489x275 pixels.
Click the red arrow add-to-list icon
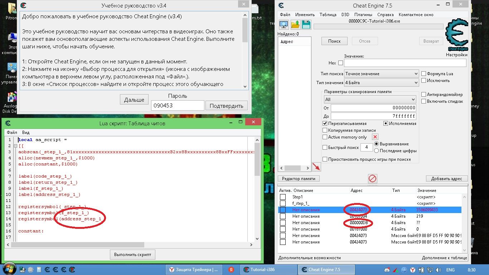[x=316, y=167]
